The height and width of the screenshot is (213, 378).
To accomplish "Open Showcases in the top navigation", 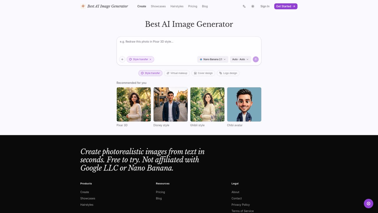I will [158, 6].
